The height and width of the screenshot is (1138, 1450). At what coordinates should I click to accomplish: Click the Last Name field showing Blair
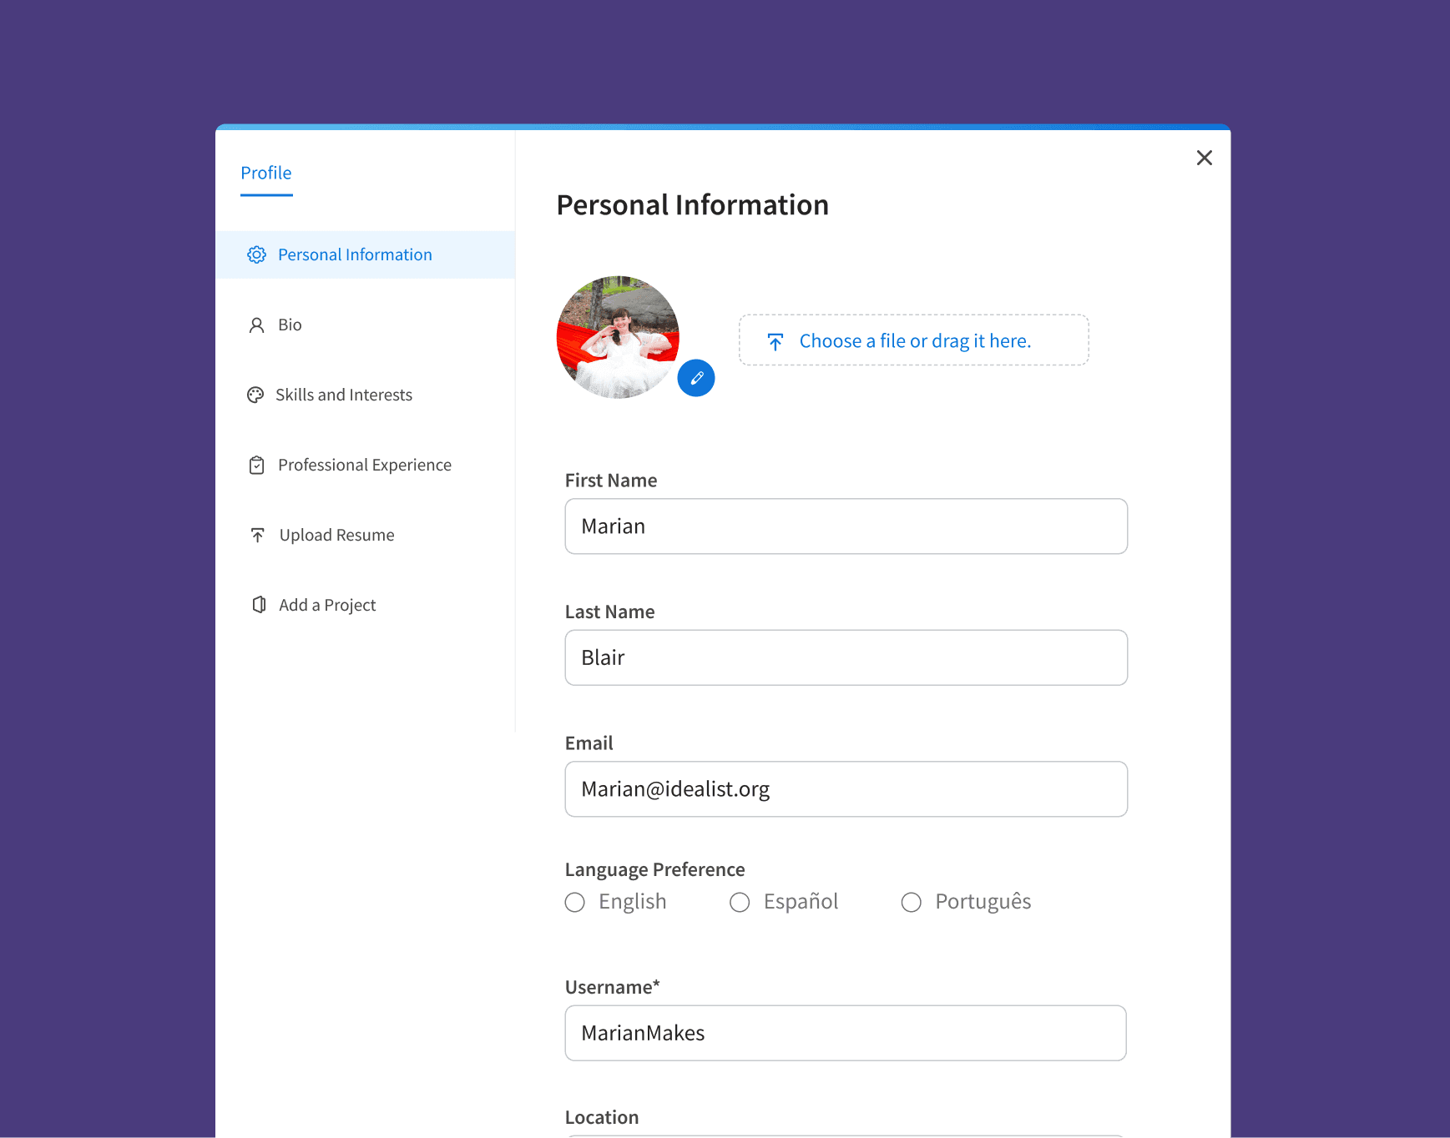point(846,657)
